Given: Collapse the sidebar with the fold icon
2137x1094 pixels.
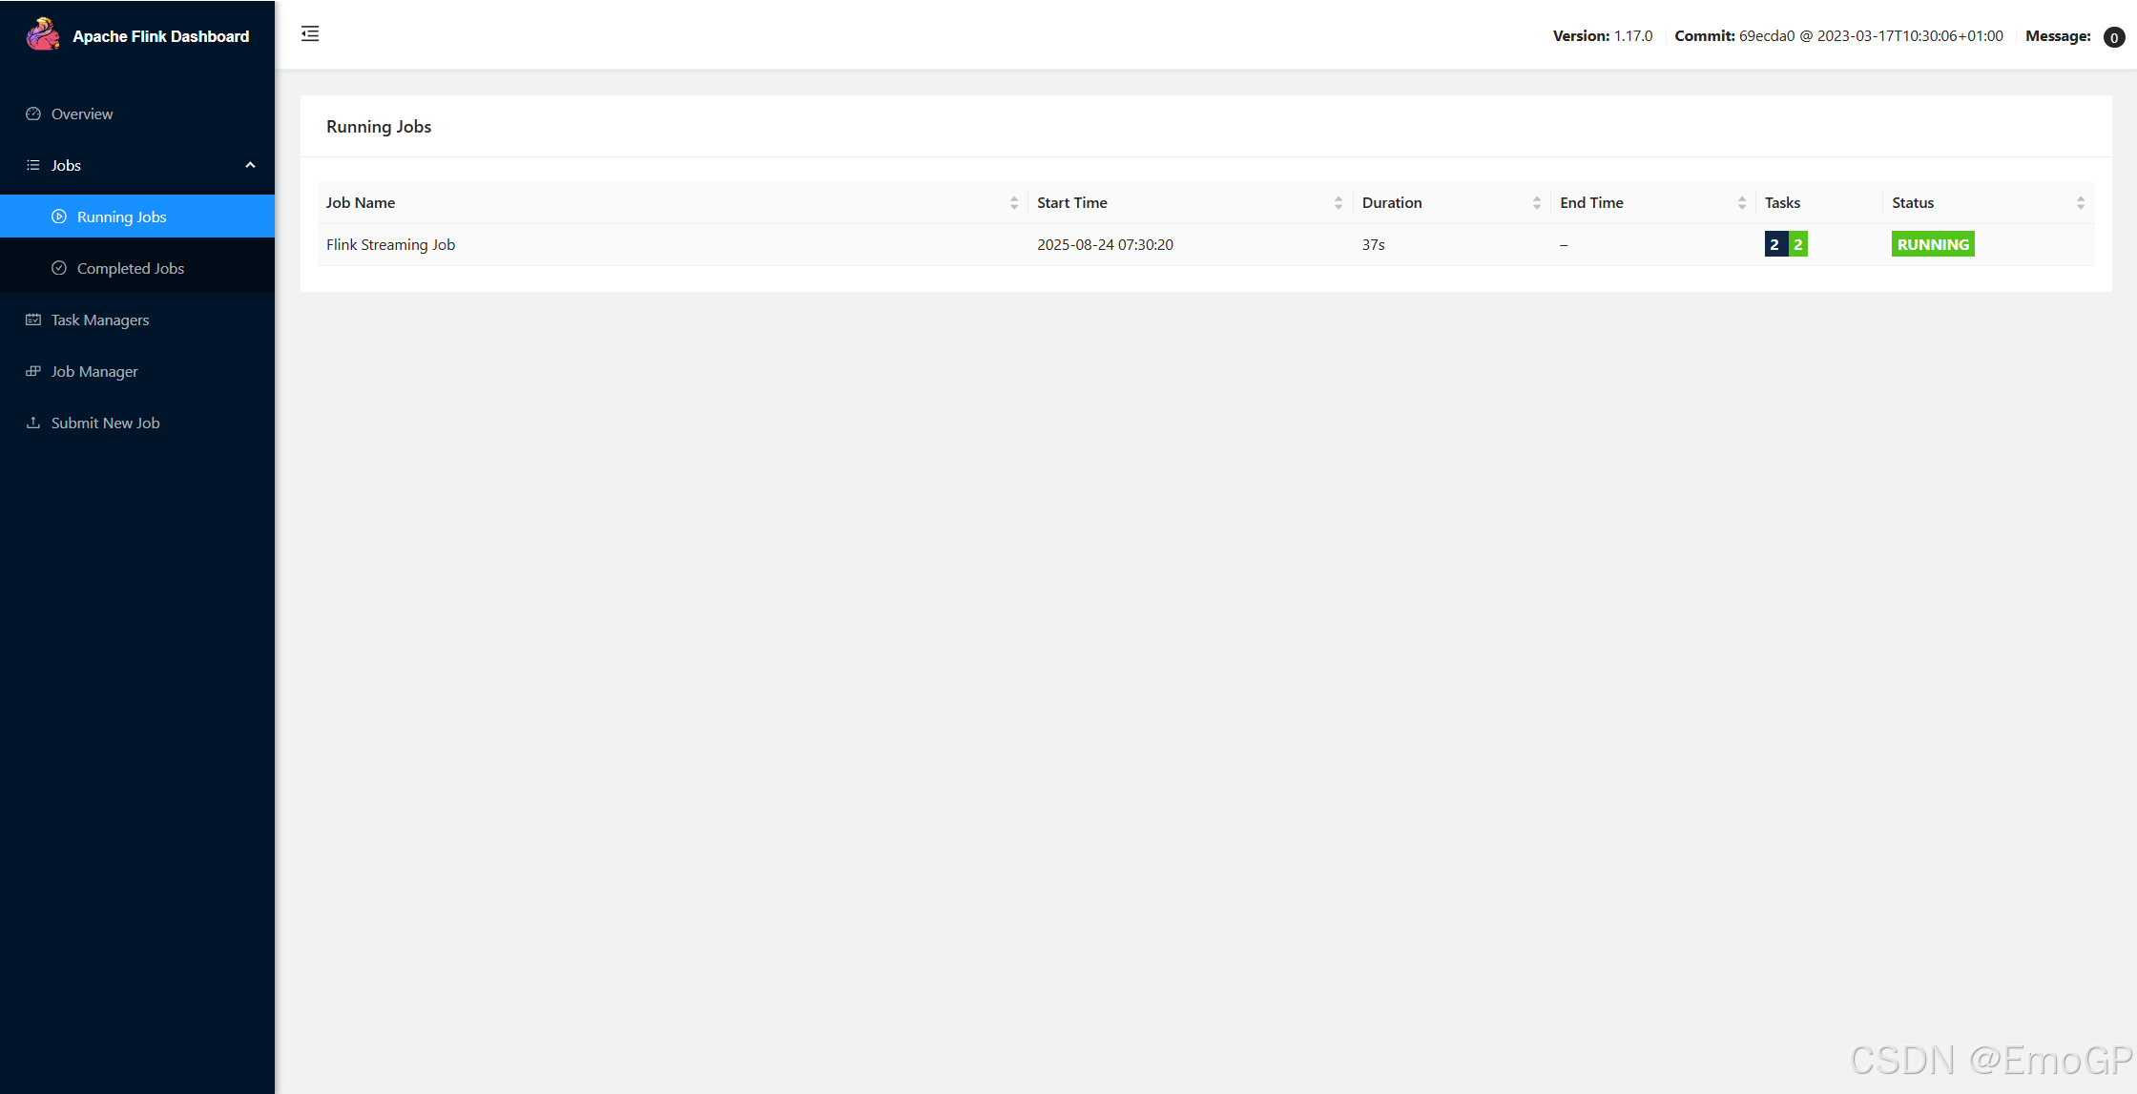Looking at the screenshot, I should (310, 34).
